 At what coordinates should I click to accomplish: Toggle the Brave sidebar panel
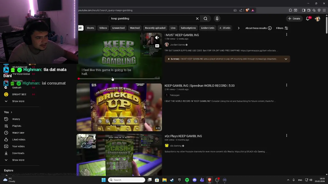coord(304,10)
